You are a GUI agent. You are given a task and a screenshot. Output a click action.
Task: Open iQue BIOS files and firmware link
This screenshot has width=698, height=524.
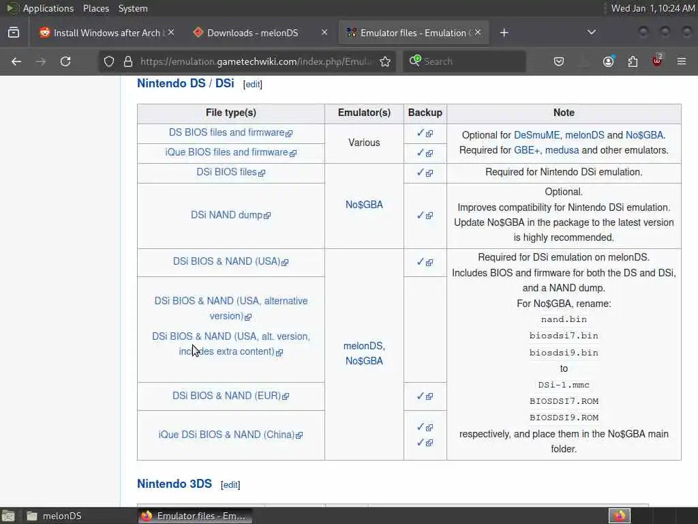(x=230, y=152)
